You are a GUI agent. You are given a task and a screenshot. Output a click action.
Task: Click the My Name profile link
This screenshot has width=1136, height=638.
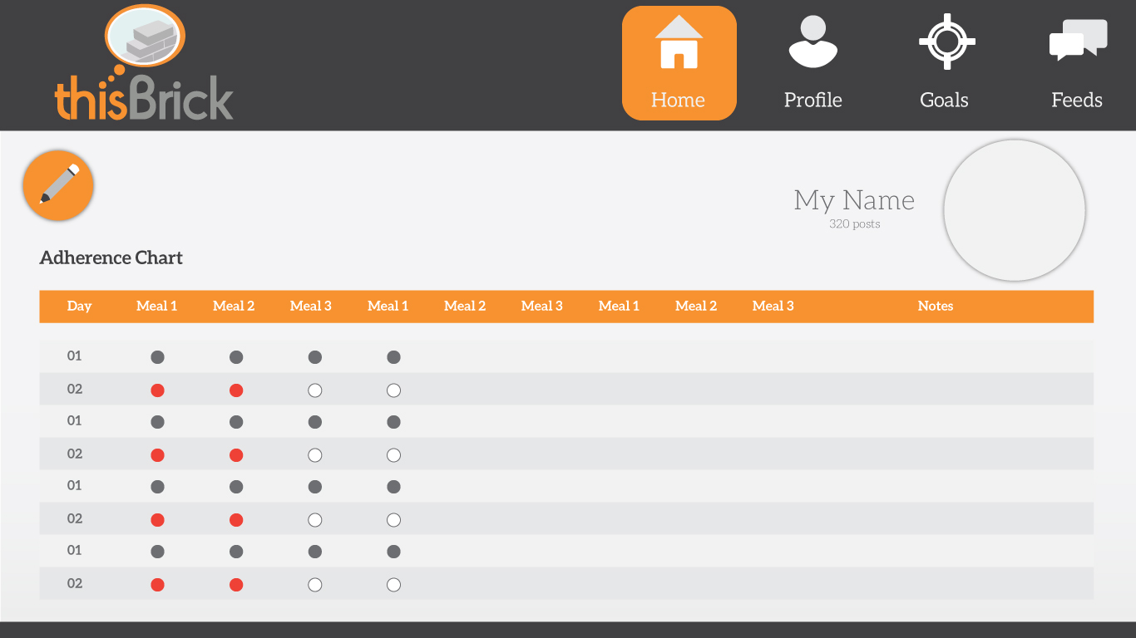point(854,200)
